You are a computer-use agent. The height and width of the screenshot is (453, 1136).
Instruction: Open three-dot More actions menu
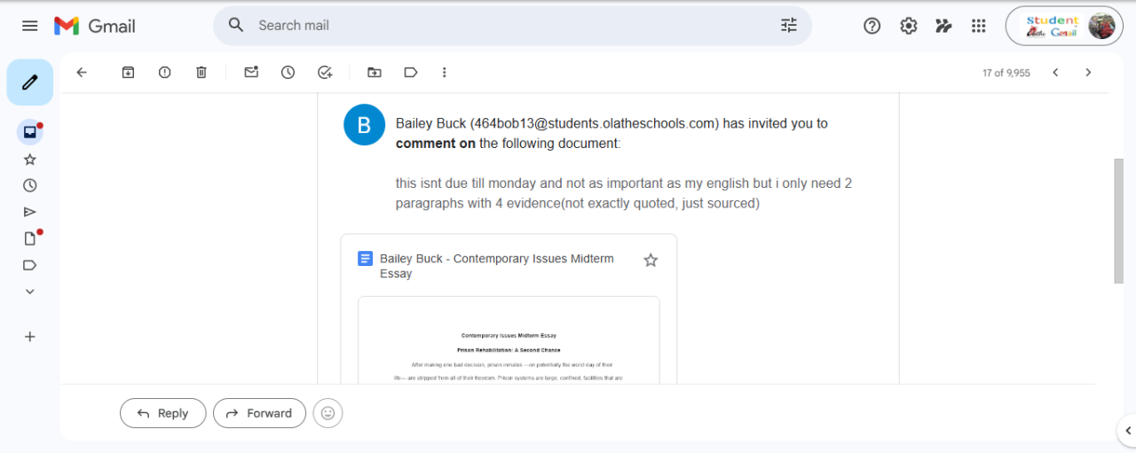pos(445,73)
